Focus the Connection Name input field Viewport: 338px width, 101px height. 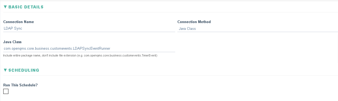click(89, 28)
